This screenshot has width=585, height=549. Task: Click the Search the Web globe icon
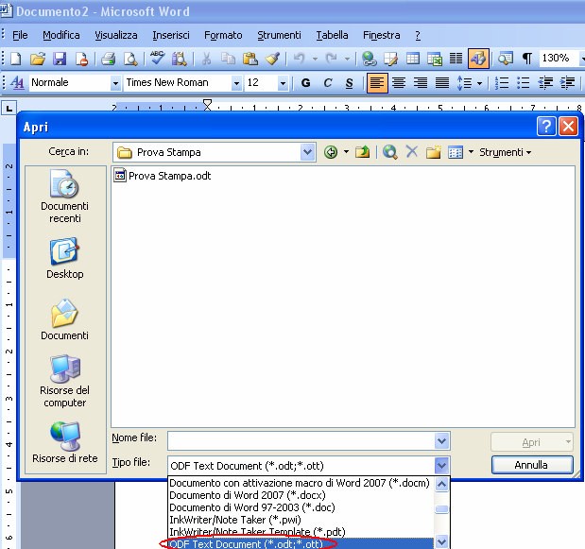[x=389, y=152]
